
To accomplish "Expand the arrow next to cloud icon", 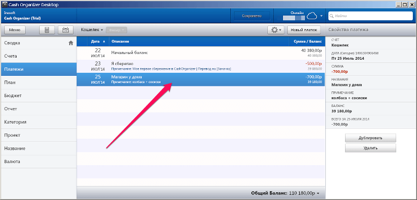I will (x=321, y=16).
